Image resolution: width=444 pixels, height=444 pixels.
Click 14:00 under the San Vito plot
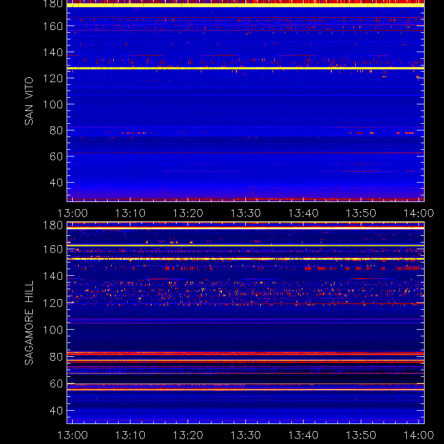pyautogui.click(x=419, y=213)
